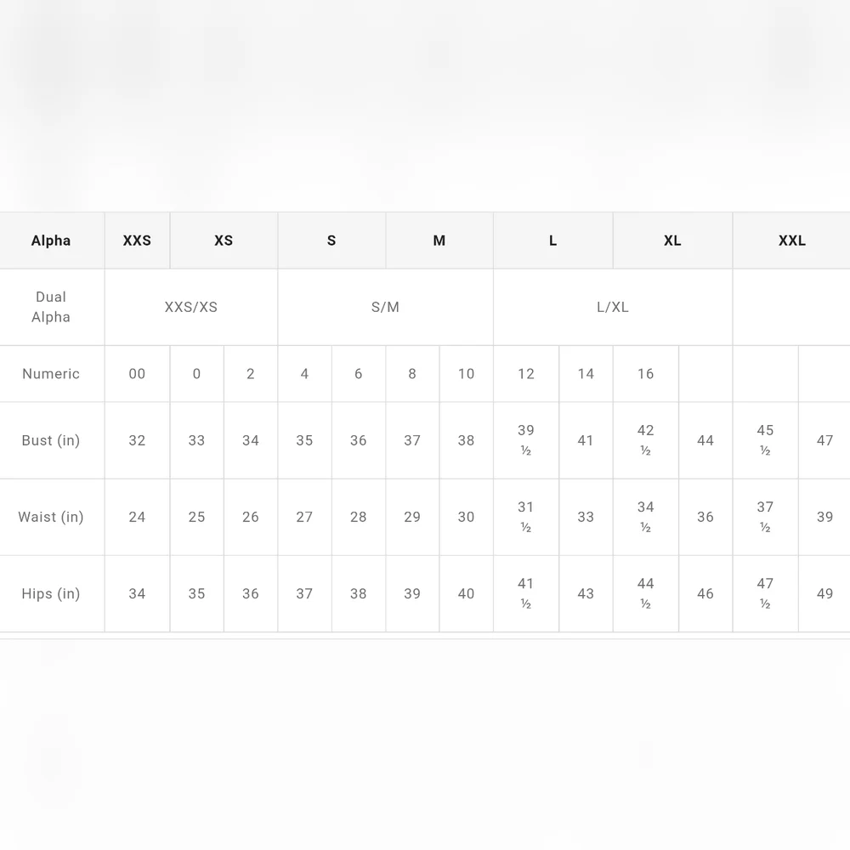Viewport: 850px width, 850px height.
Task: Select numeric size 00 cell
Action: pos(137,374)
